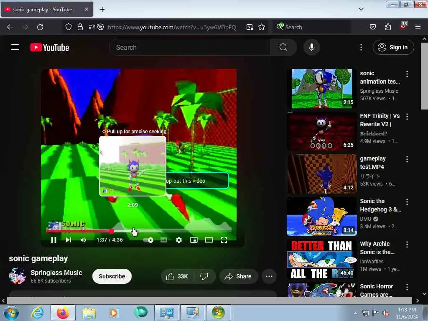Open options menu for Why Archie Sonic video
Image resolution: width=428 pixels, height=321 pixels.
pos(407,244)
